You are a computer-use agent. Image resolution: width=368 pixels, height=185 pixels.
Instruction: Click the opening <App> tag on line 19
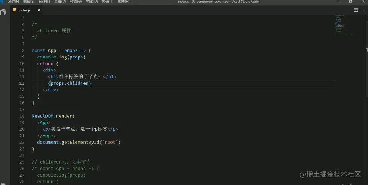(x=44, y=123)
